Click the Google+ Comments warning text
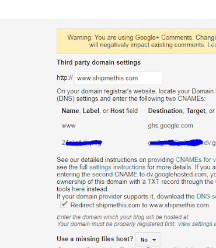 (x=142, y=41)
